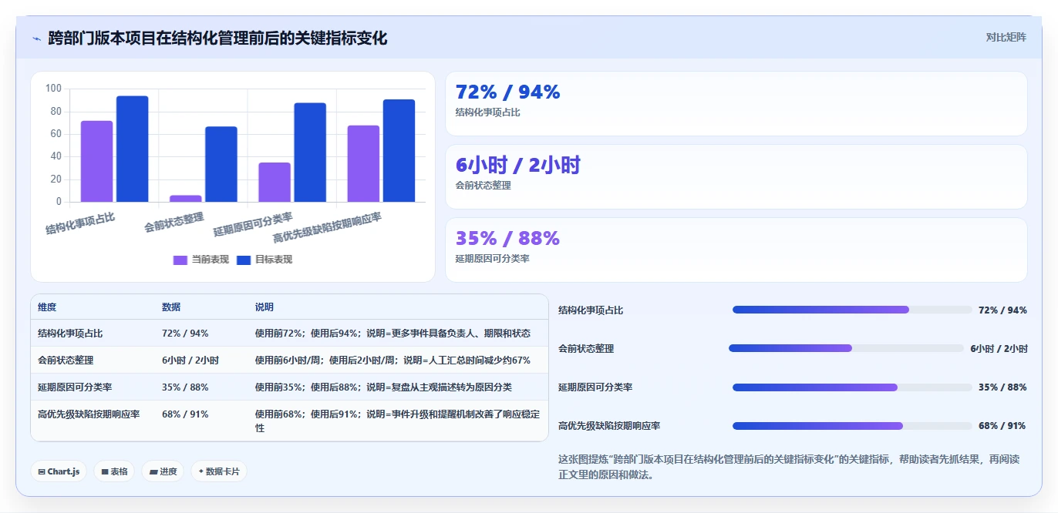Click the description mentioning 负责人、期限和状态
This screenshot has height=513, width=1058.
coord(393,334)
